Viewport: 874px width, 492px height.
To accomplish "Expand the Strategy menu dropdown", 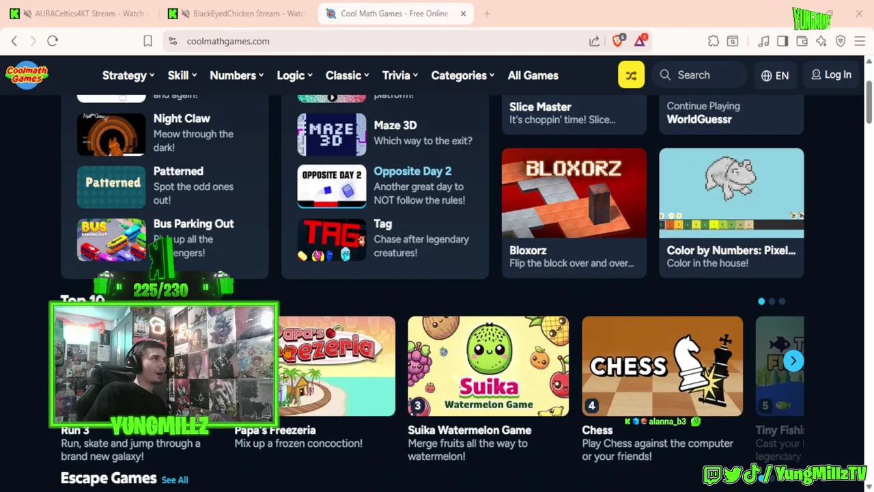I will click(128, 75).
